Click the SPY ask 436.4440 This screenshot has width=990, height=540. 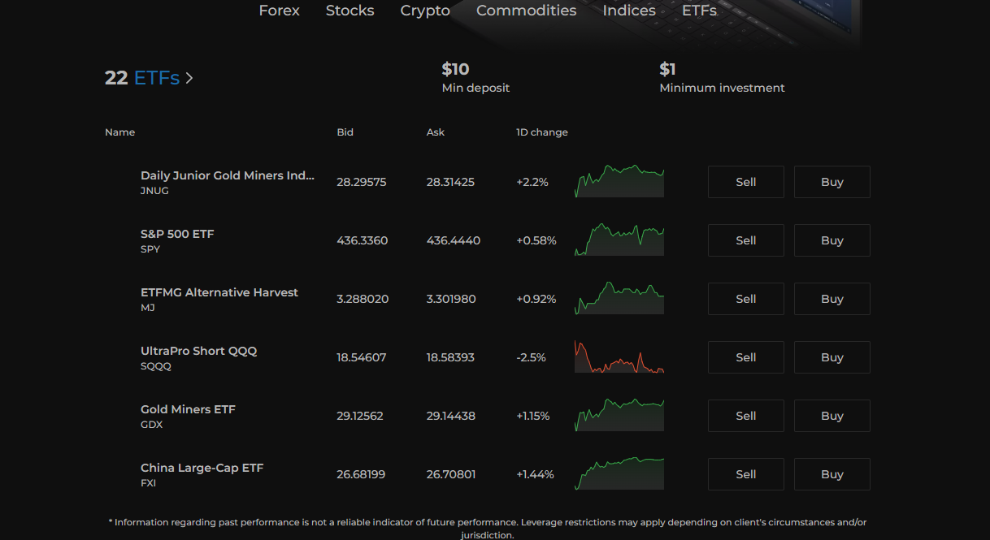tap(454, 240)
